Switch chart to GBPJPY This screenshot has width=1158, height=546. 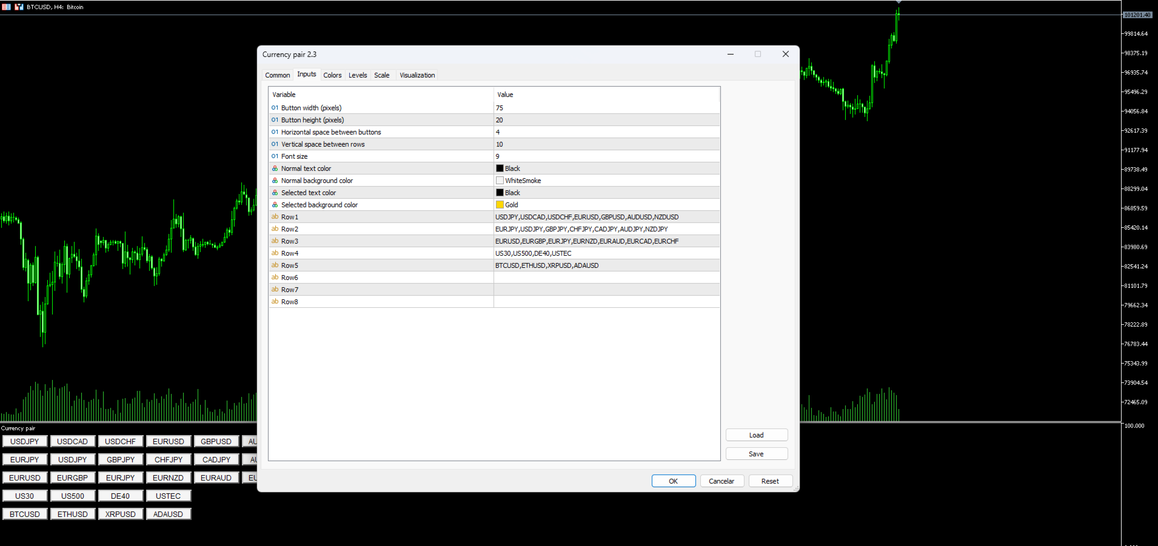(x=120, y=460)
